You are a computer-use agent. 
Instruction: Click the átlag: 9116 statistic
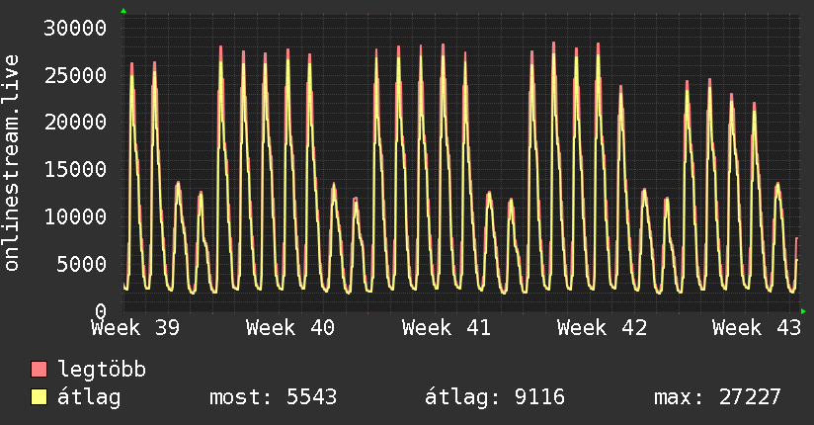(x=495, y=397)
